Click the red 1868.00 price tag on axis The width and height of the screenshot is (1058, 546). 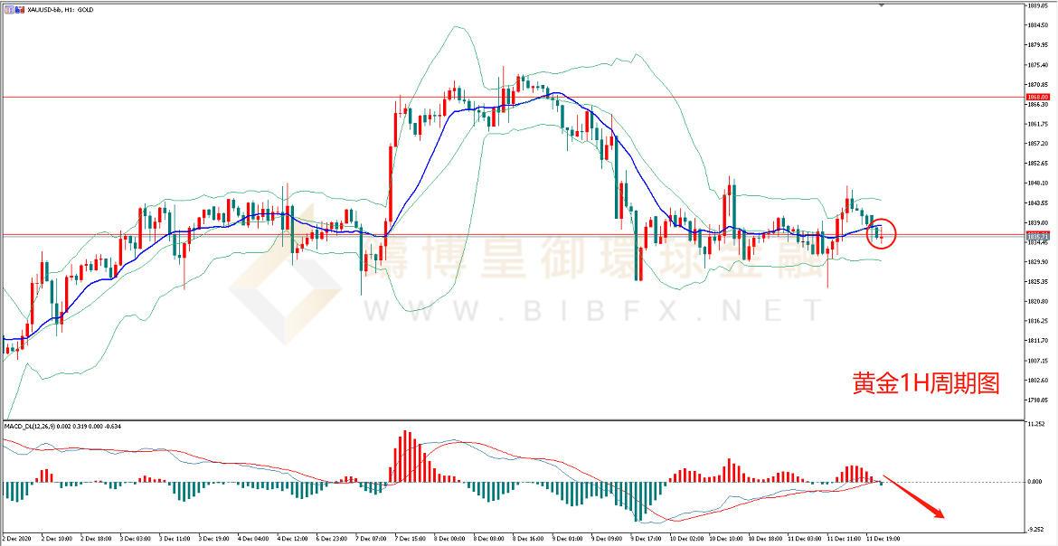pos(1037,97)
